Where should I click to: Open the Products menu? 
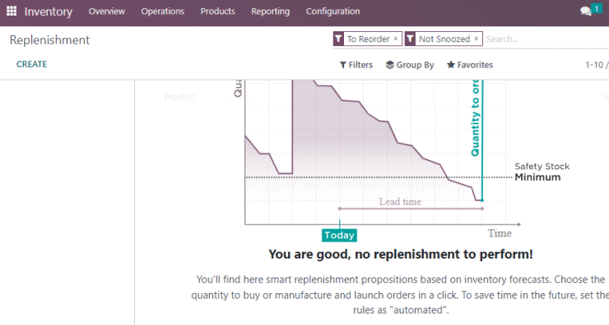tap(218, 11)
